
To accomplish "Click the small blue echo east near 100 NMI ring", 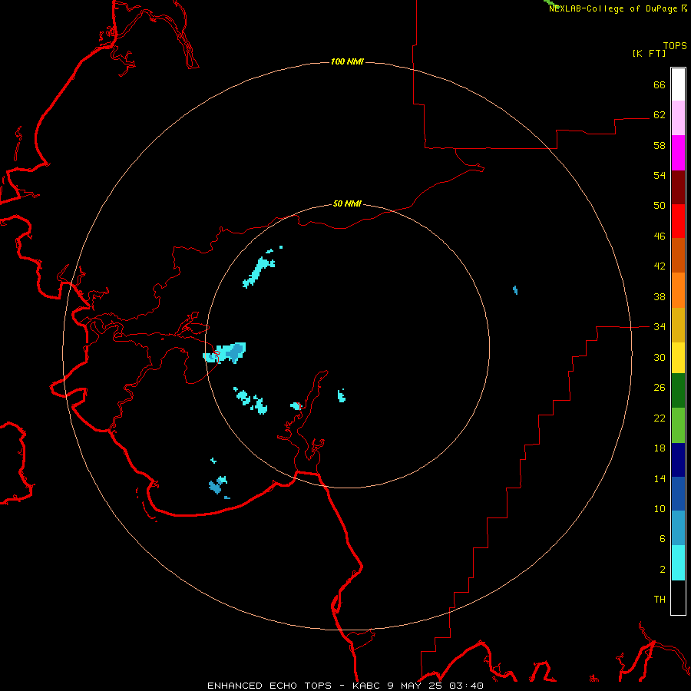I will tap(515, 290).
